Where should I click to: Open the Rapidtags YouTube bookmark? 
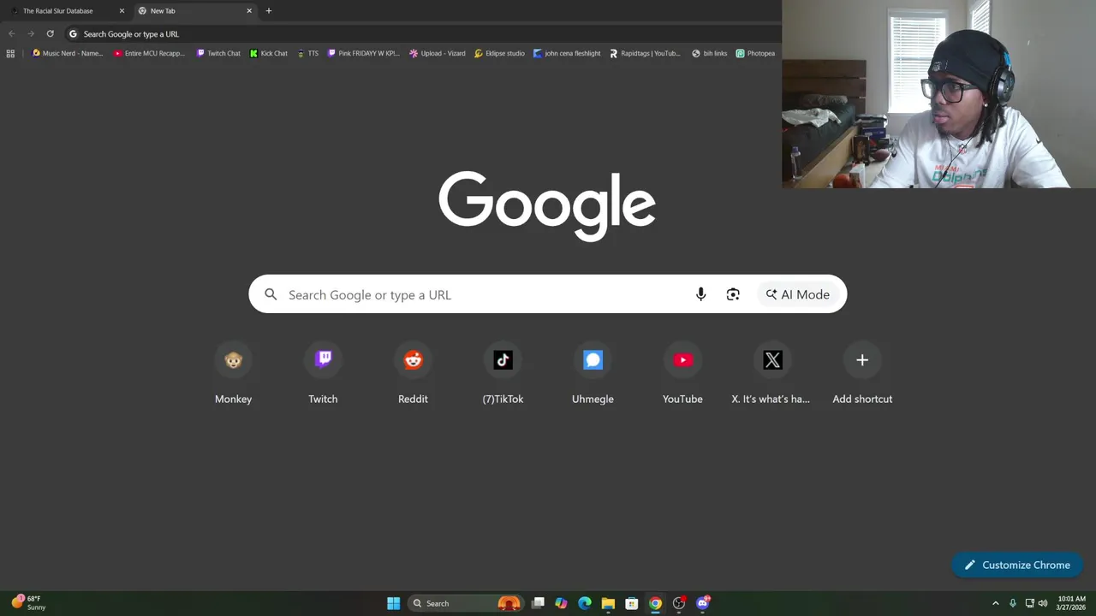[x=645, y=53]
